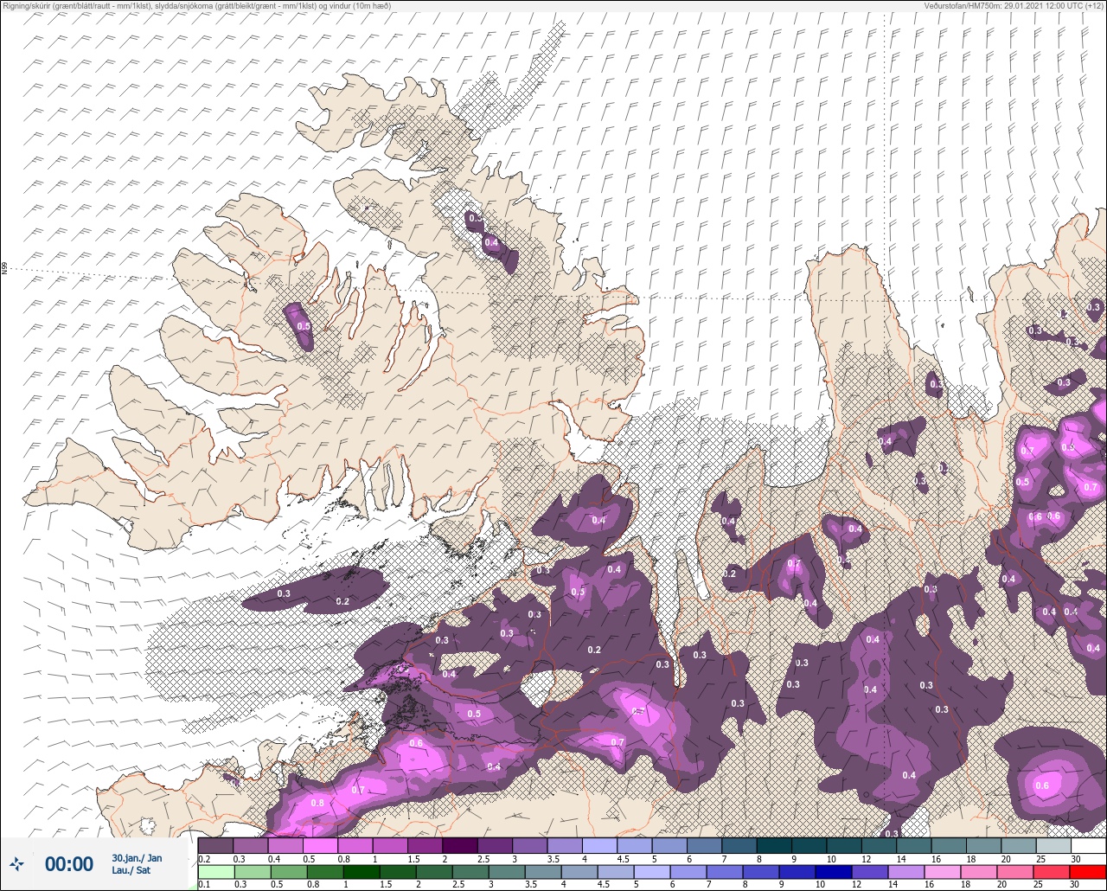This screenshot has width=1107, height=891.
Task: Pick the bright pink top-row swatch labeled 0.5
Action: (x=320, y=845)
